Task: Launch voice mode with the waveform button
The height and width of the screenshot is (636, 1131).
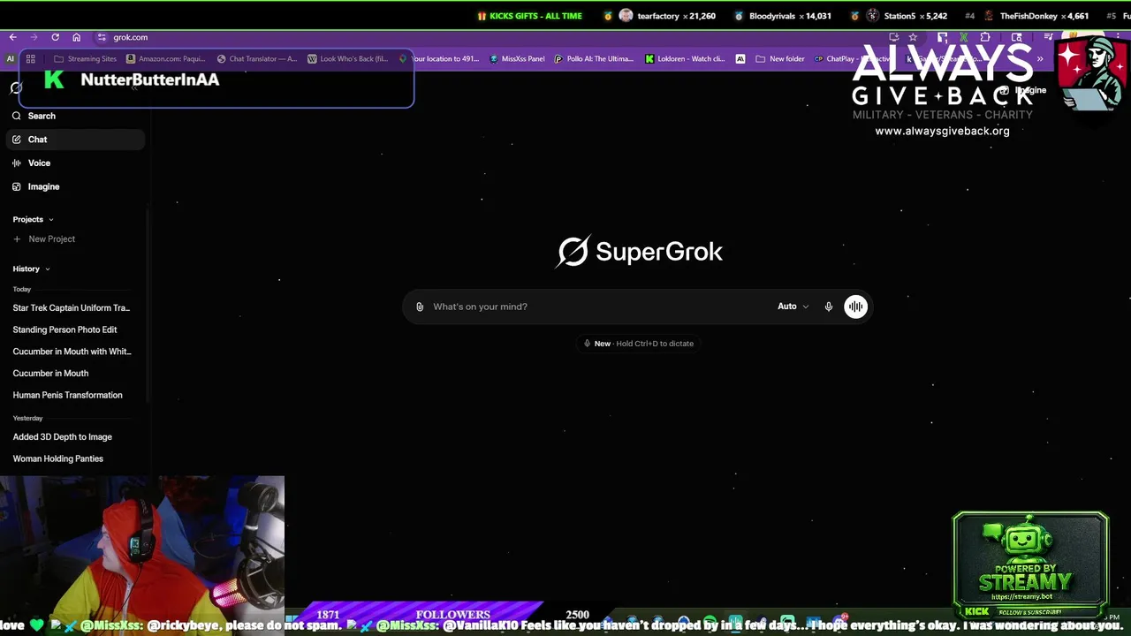Action: coord(855,307)
